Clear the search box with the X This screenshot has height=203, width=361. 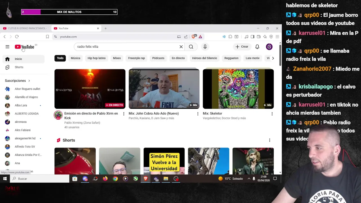tap(181, 47)
